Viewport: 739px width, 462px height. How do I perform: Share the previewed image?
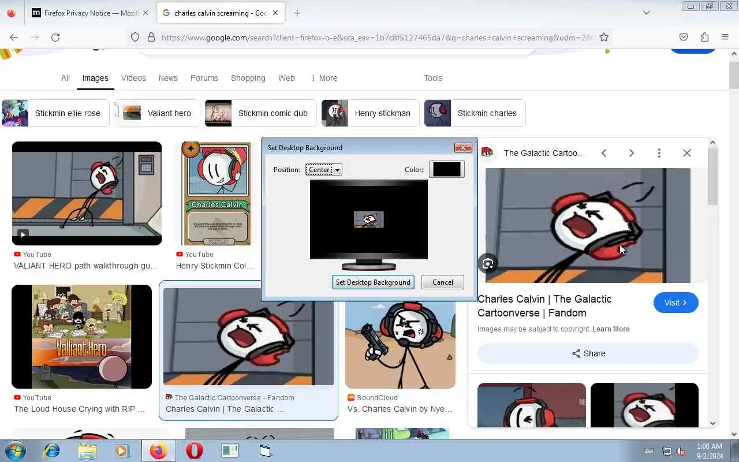click(x=588, y=353)
